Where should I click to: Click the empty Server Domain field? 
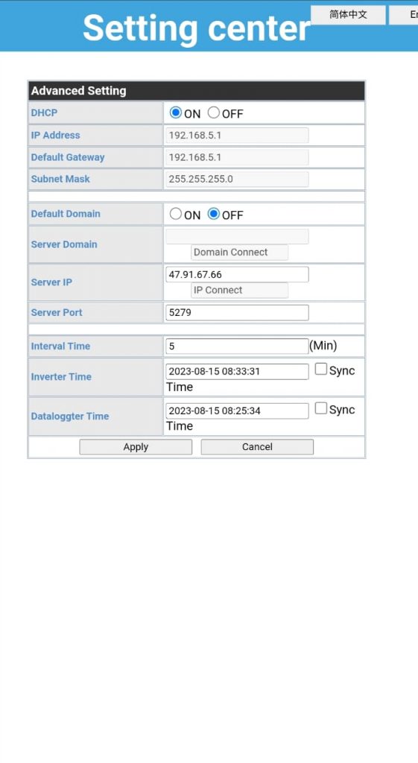pos(237,236)
